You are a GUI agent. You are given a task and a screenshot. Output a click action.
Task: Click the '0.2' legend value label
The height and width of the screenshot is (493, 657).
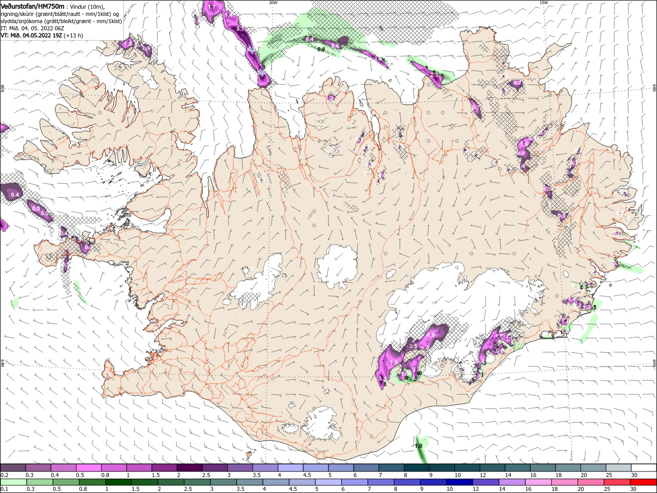[5, 475]
